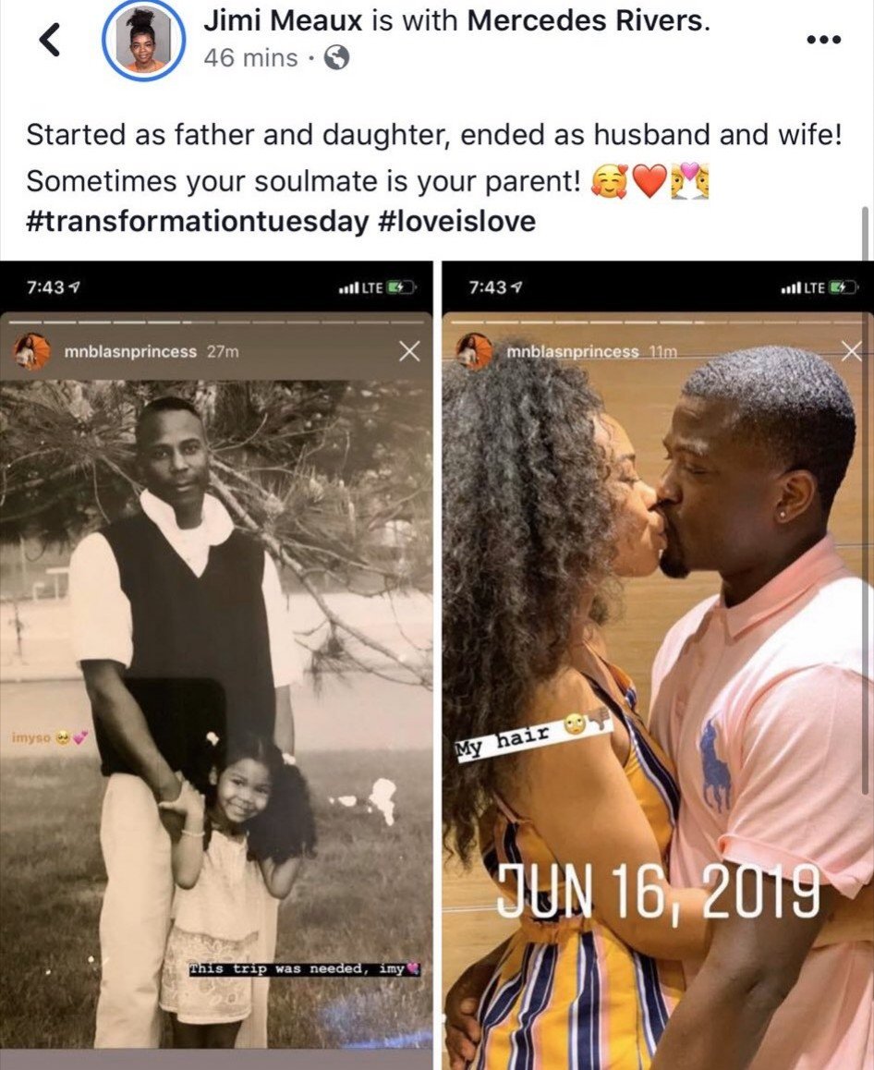Tap mnblasnprincess avatar in right story
This screenshot has height=1070, width=874.
click(x=474, y=351)
